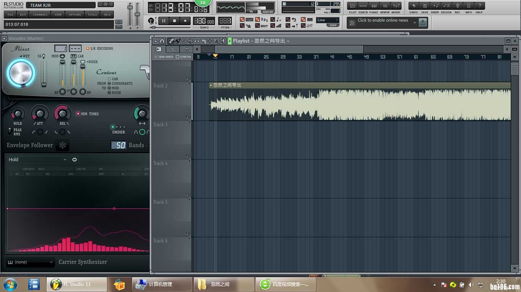The image size is (521, 292).
Task: Click the Save icon
Action: click(x=425, y=6)
